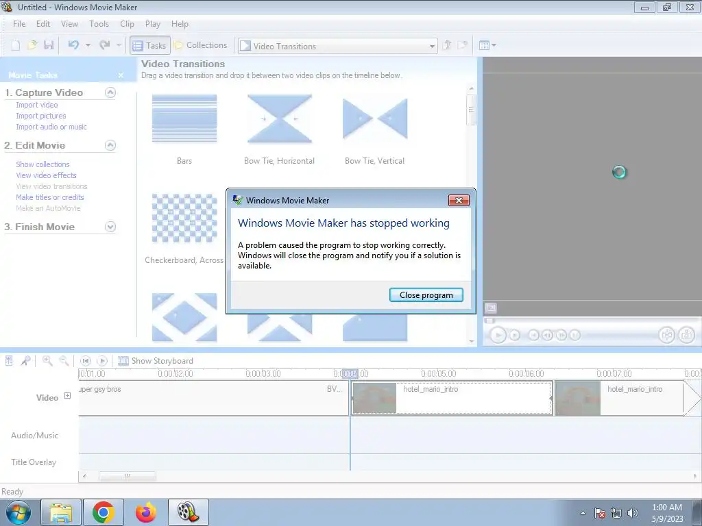Click the Previous Frame button
Image resolution: width=702 pixels, height=526 pixels.
pos(548,335)
